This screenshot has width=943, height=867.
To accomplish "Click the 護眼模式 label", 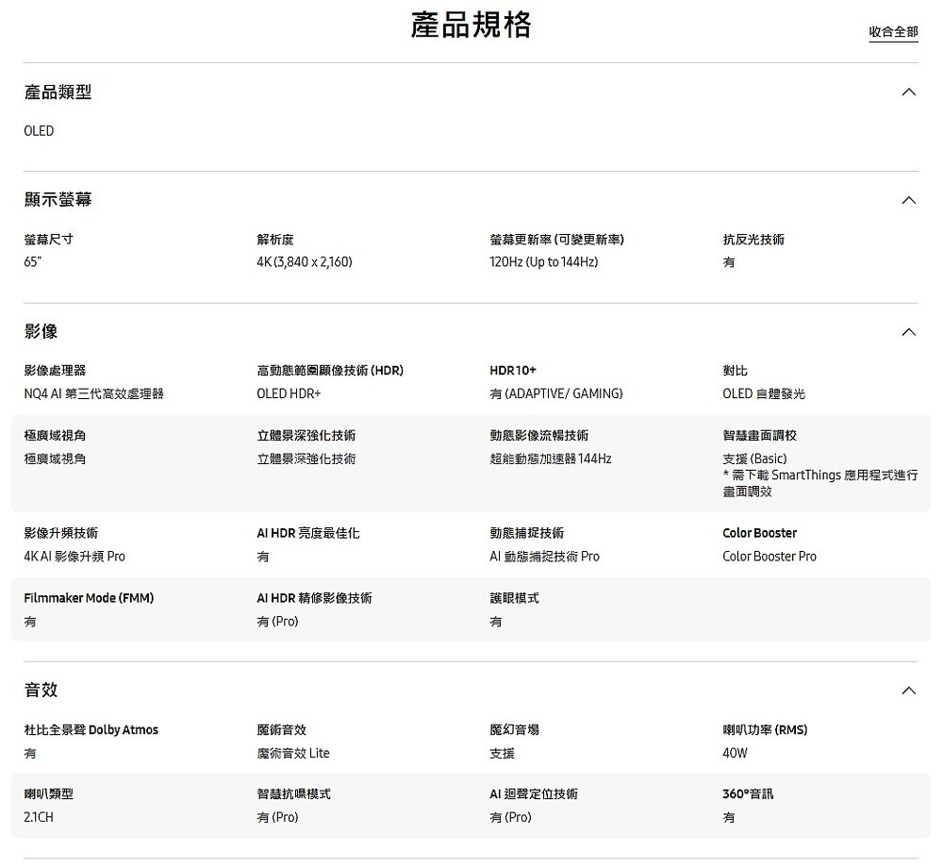I will point(514,598).
